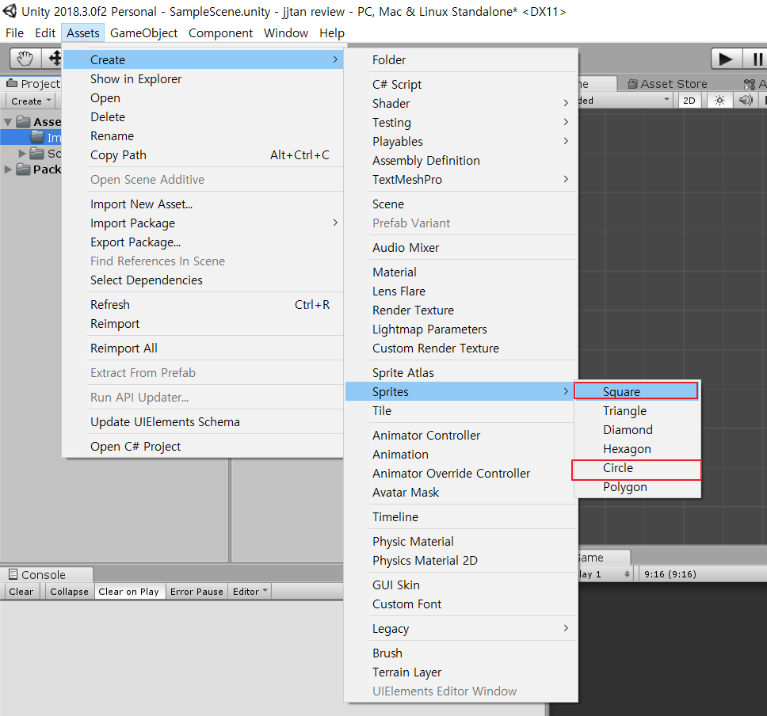Switch to the Console tab
Screen dimensions: 767x716
point(47,575)
